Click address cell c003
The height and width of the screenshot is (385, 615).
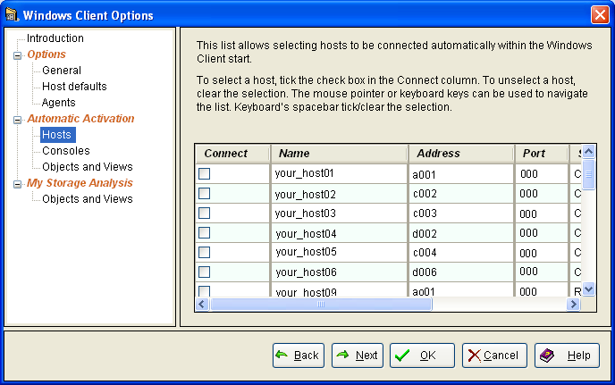click(x=461, y=213)
